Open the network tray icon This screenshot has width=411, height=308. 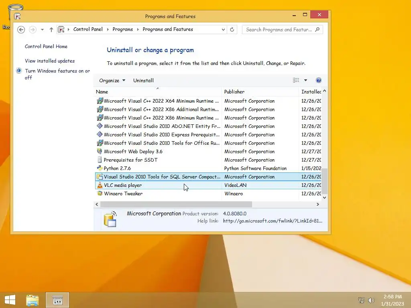[x=361, y=300]
